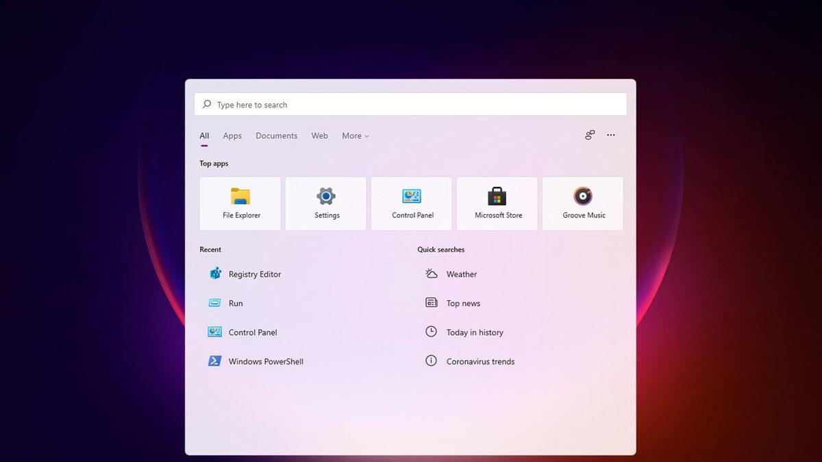Launch Groove Music from Top apps
Screen dimensions: 822x462
pyautogui.click(x=582, y=203)
